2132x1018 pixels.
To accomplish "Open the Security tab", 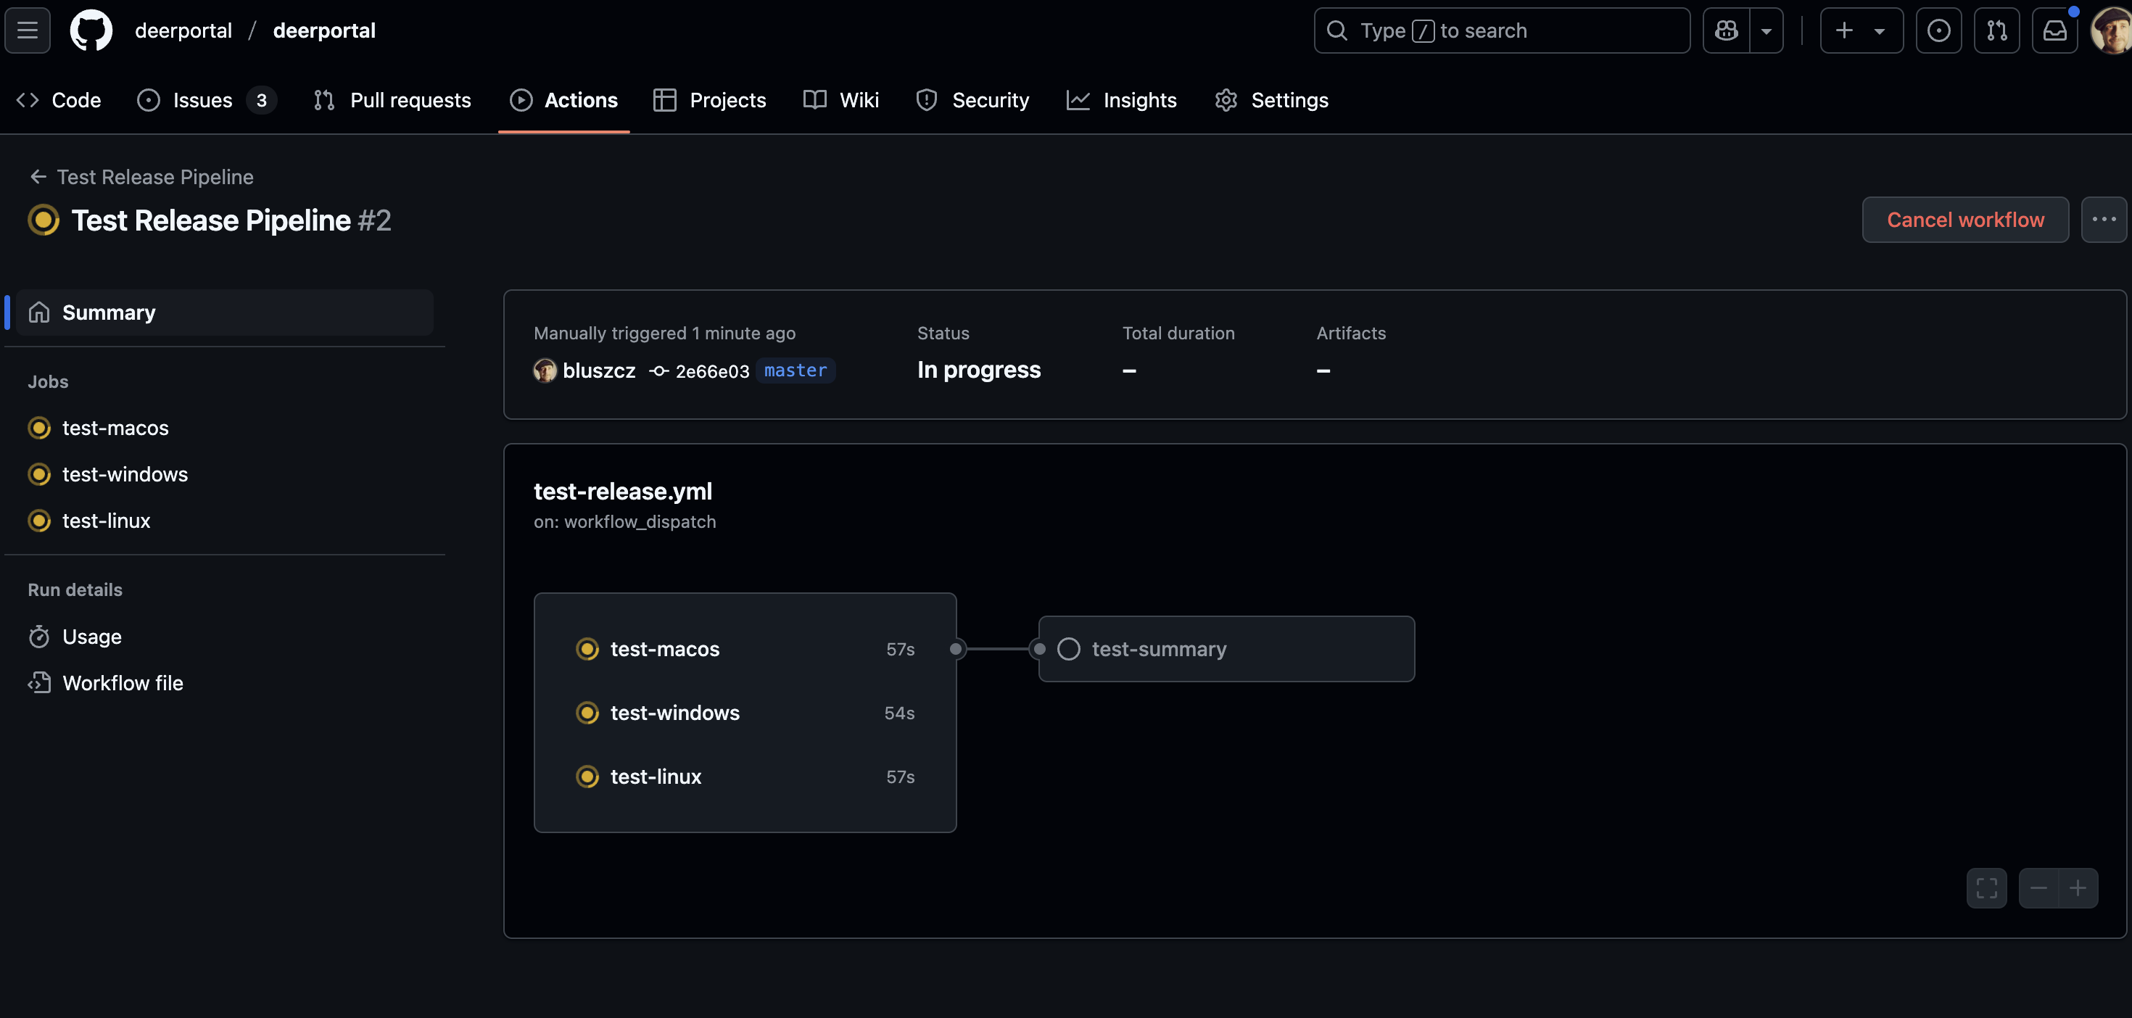I will coord(972,100).
